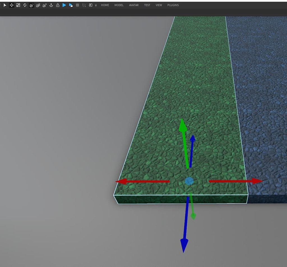Switch to the MODEL ribbon tab
This screenshot has width=287, height=267.
[x=119, y=5]
